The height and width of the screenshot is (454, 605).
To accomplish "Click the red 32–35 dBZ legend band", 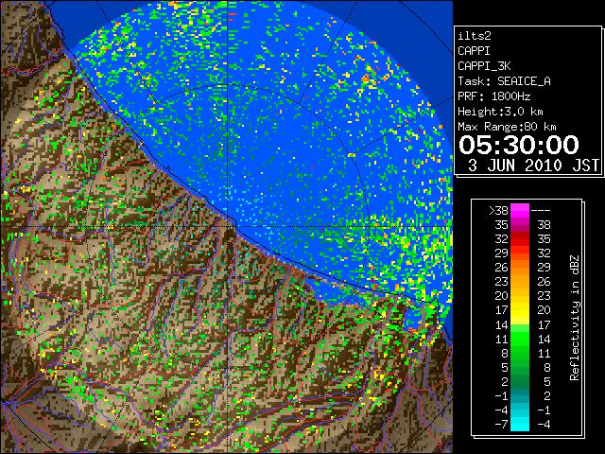I will [520, 239].
